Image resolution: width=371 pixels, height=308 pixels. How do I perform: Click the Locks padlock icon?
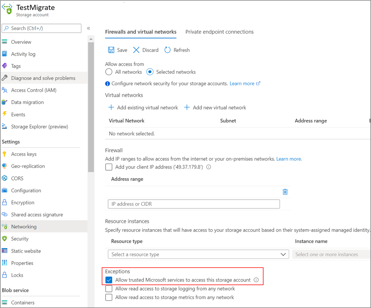pos(5,275)
